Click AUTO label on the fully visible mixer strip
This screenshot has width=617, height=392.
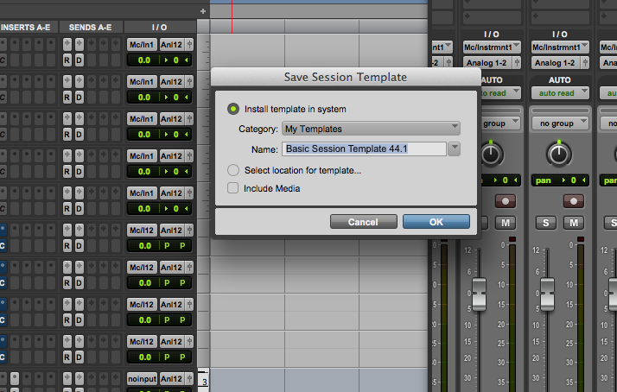click(560, 79)
